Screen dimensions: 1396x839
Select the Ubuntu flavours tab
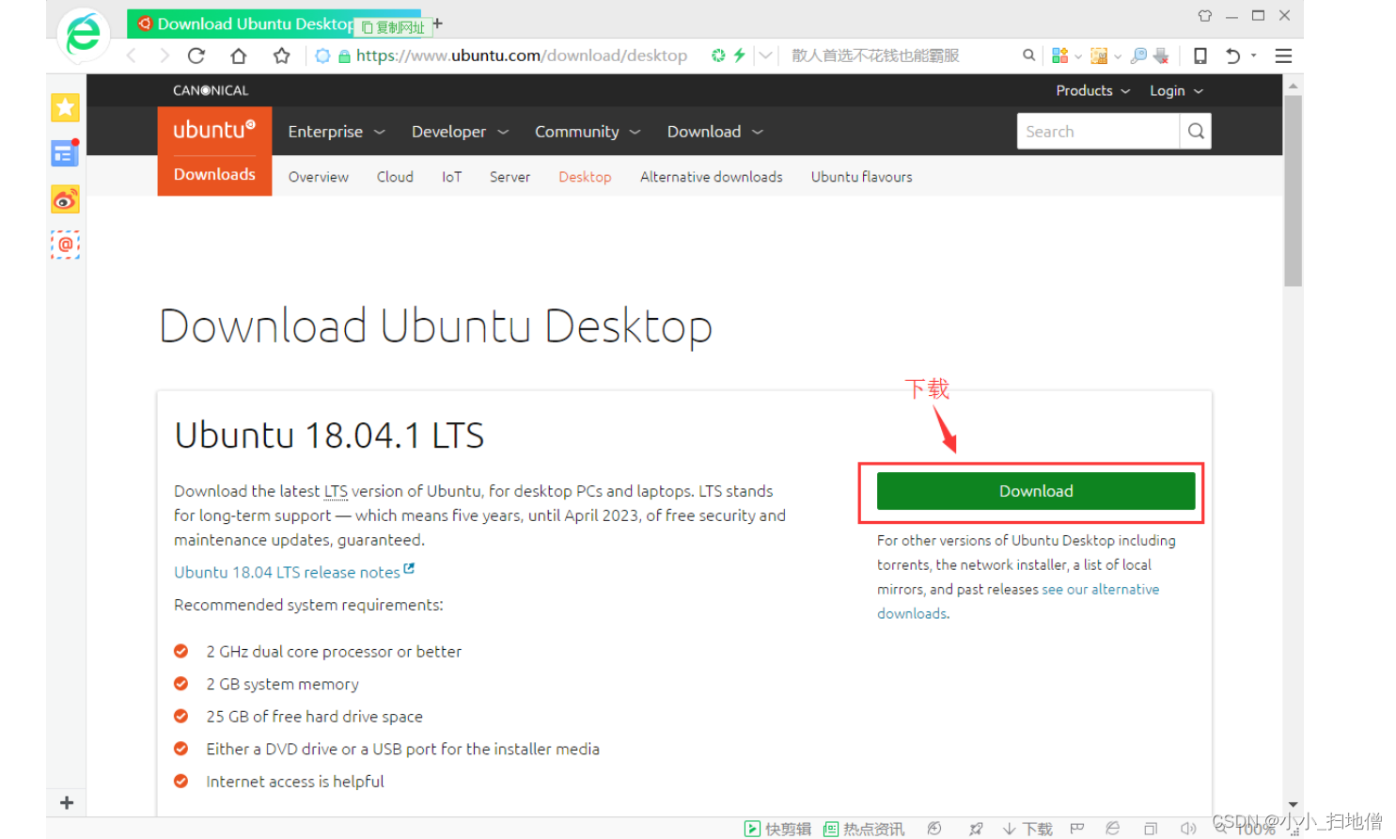[861, 177]
